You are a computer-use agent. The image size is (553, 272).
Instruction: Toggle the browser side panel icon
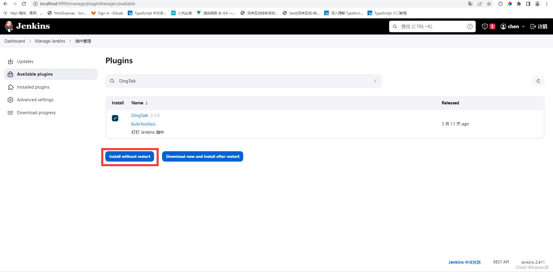(x=528, y=4)
